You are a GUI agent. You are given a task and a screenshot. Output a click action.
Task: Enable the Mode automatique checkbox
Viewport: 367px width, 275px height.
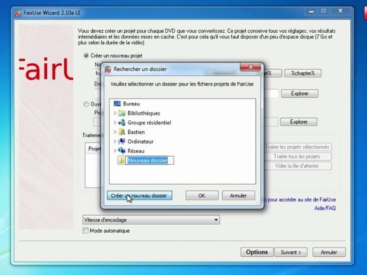click(x=85, y=231)
